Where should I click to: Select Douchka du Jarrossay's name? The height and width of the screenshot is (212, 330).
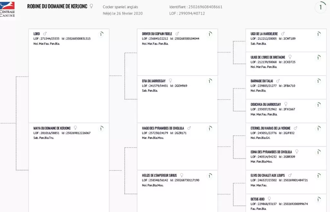[x=266, y=104]
